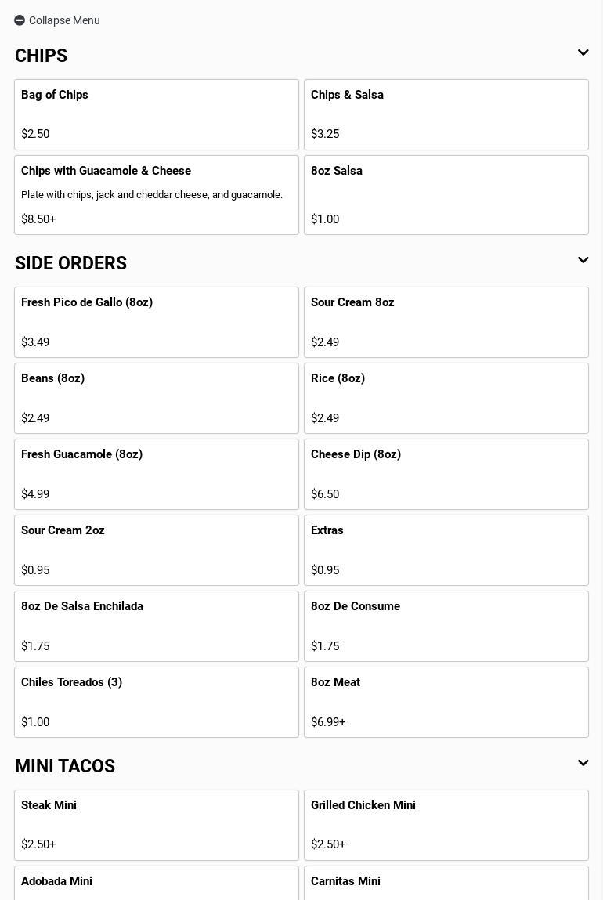
Task: Open Chips with Guacamole & Cheese
Action: (157, 195)
